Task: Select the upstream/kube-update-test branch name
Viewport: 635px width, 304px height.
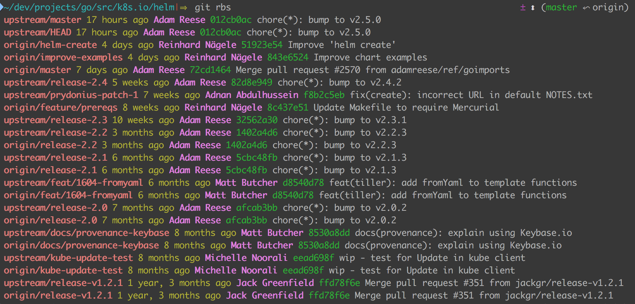Action: [68, 258]
